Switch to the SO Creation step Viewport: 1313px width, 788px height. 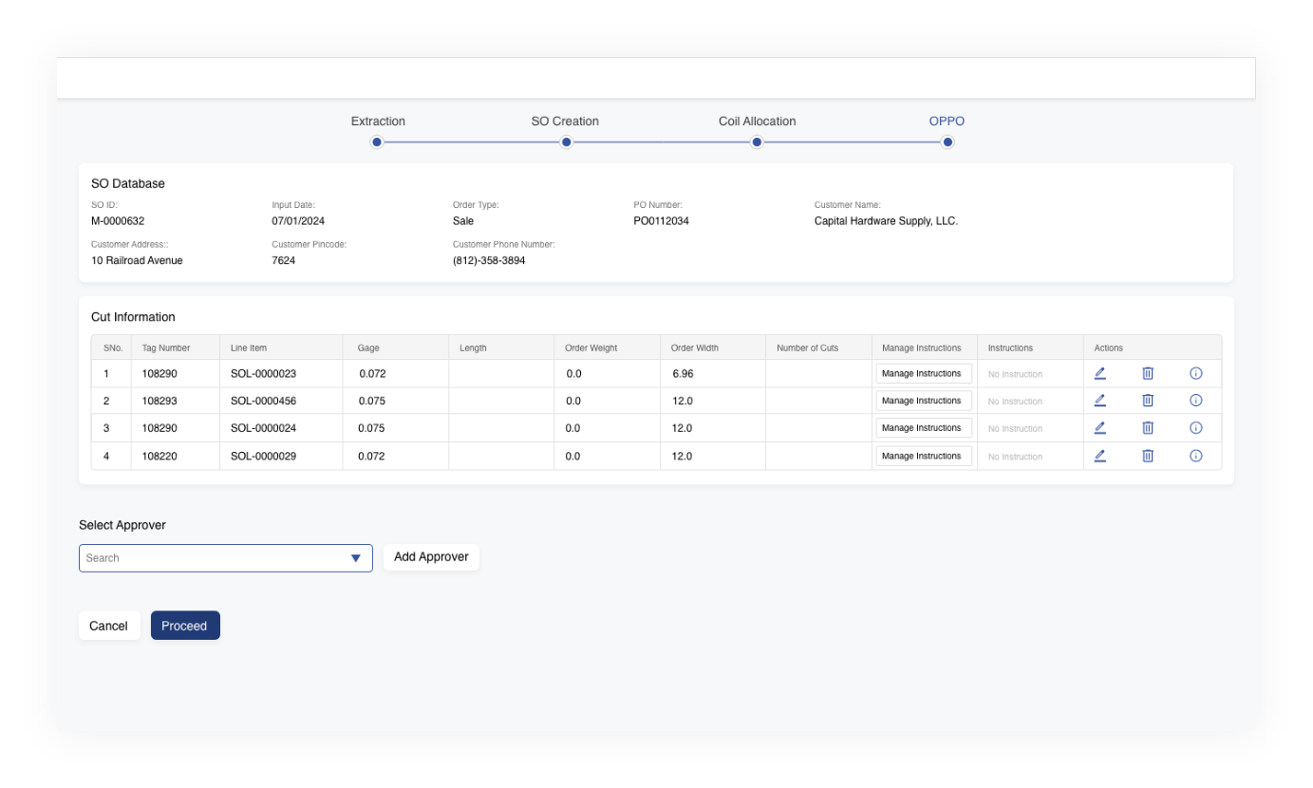[566, 141]
